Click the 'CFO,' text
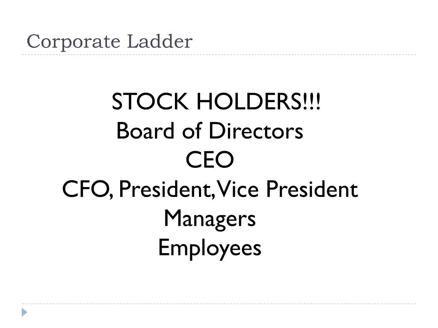438x328 pixels. click(88, 189)
